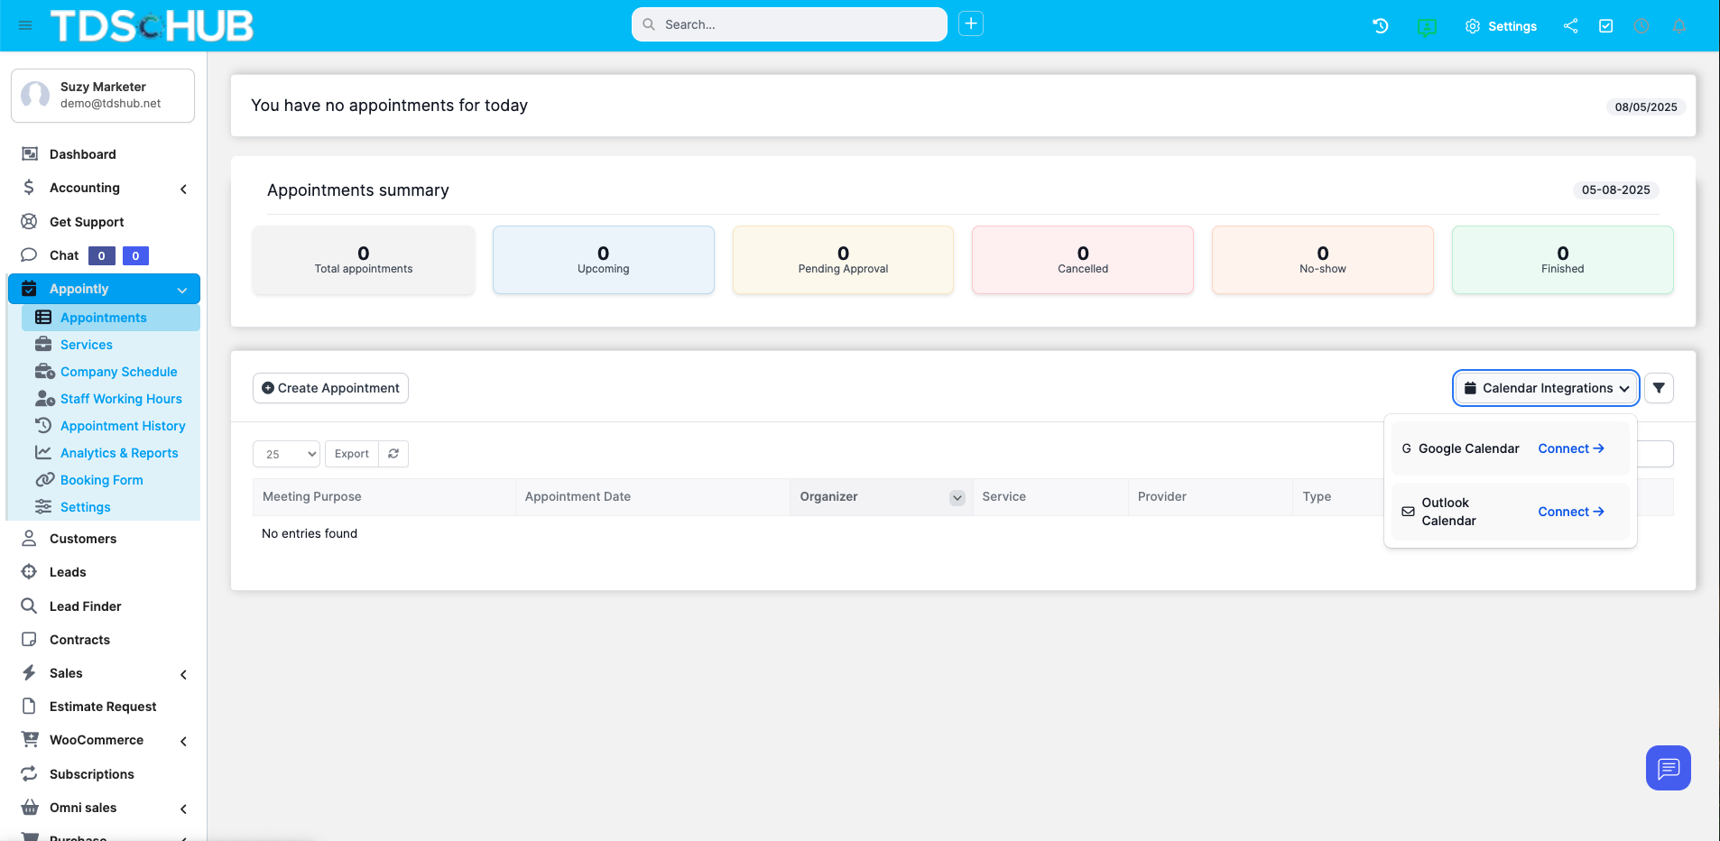Click the Booking Form link icon

pos(44,479)
